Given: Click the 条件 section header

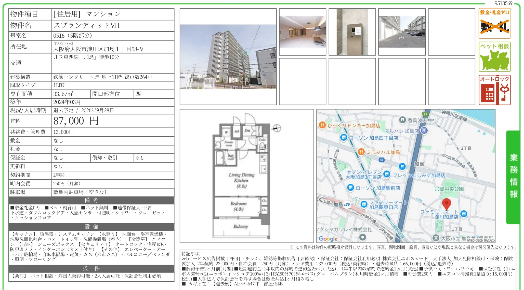Looking at the screenshot, I should tap(91, 268).
